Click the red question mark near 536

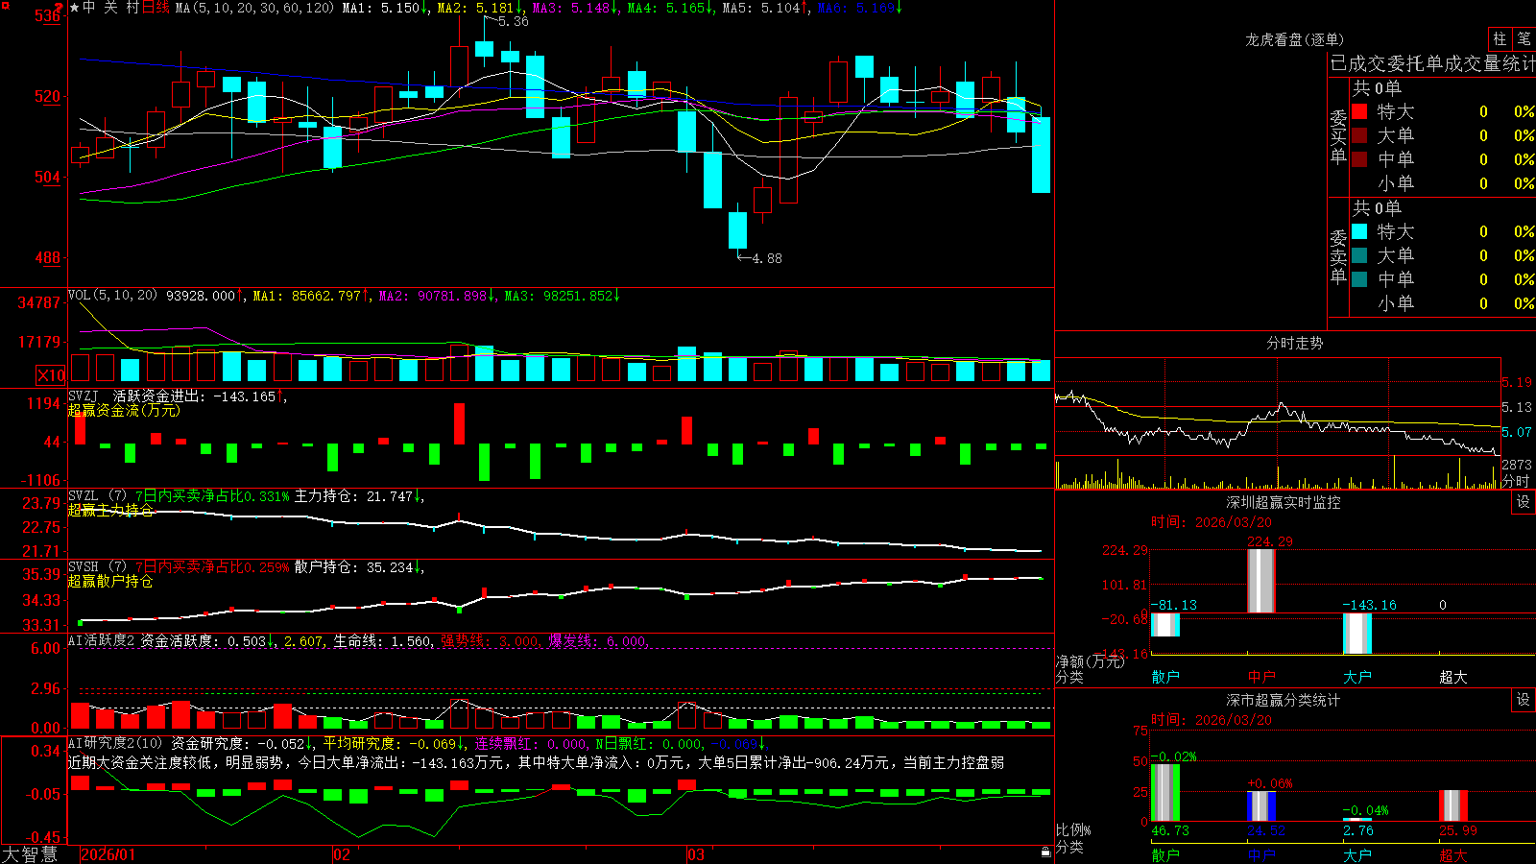[59, 9]
